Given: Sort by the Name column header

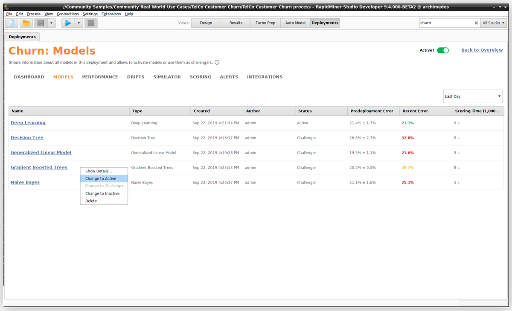Looking at the screenshot, I should point(69,111).
